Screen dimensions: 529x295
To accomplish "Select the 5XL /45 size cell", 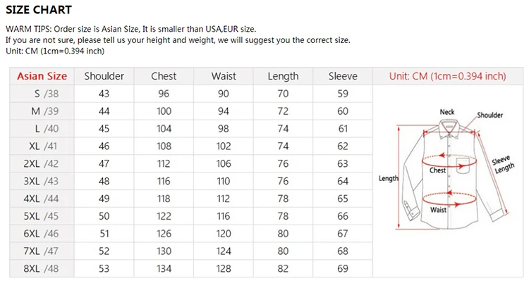I will [42, 216].
